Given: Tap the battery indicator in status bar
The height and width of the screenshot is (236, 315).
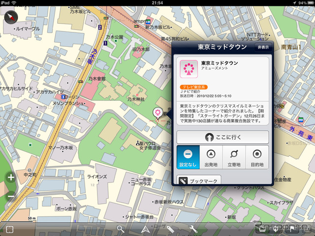Looking at the screenshot, I should point(311,3).
